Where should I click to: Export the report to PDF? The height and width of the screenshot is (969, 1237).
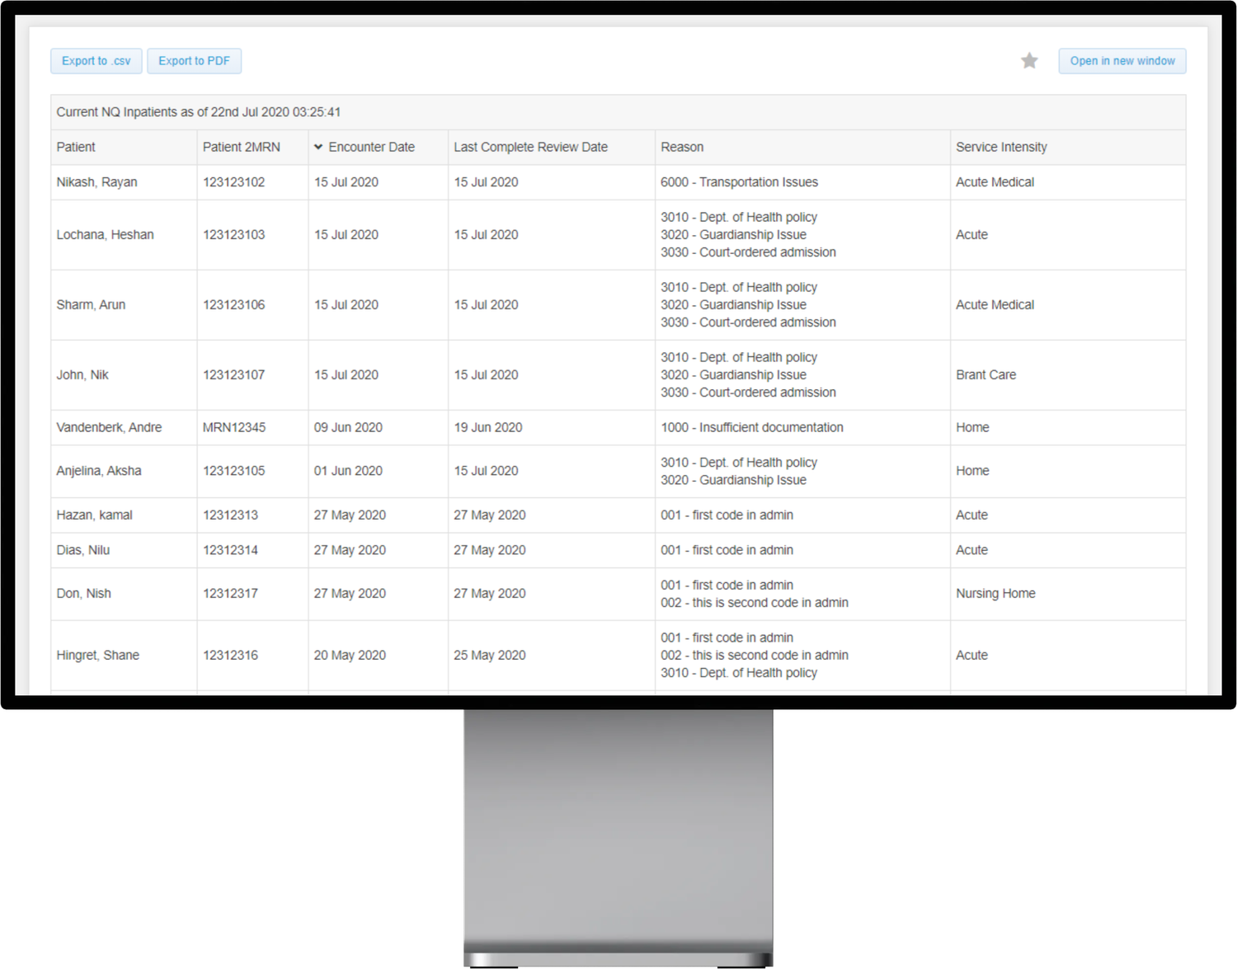[194, 60]
